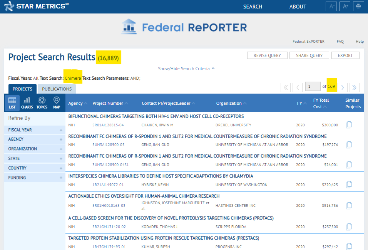
Task: Sort results by Agency column
Action: click(78, 103)
